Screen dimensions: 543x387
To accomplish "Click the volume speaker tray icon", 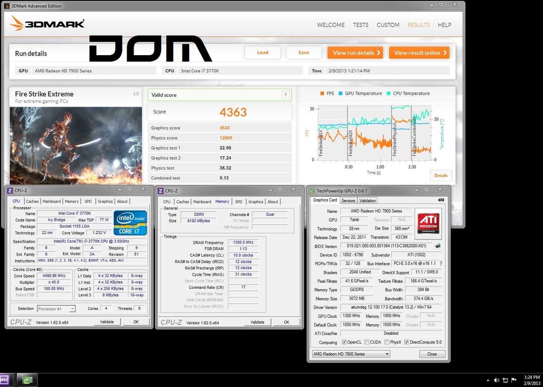I will [497, 380].
